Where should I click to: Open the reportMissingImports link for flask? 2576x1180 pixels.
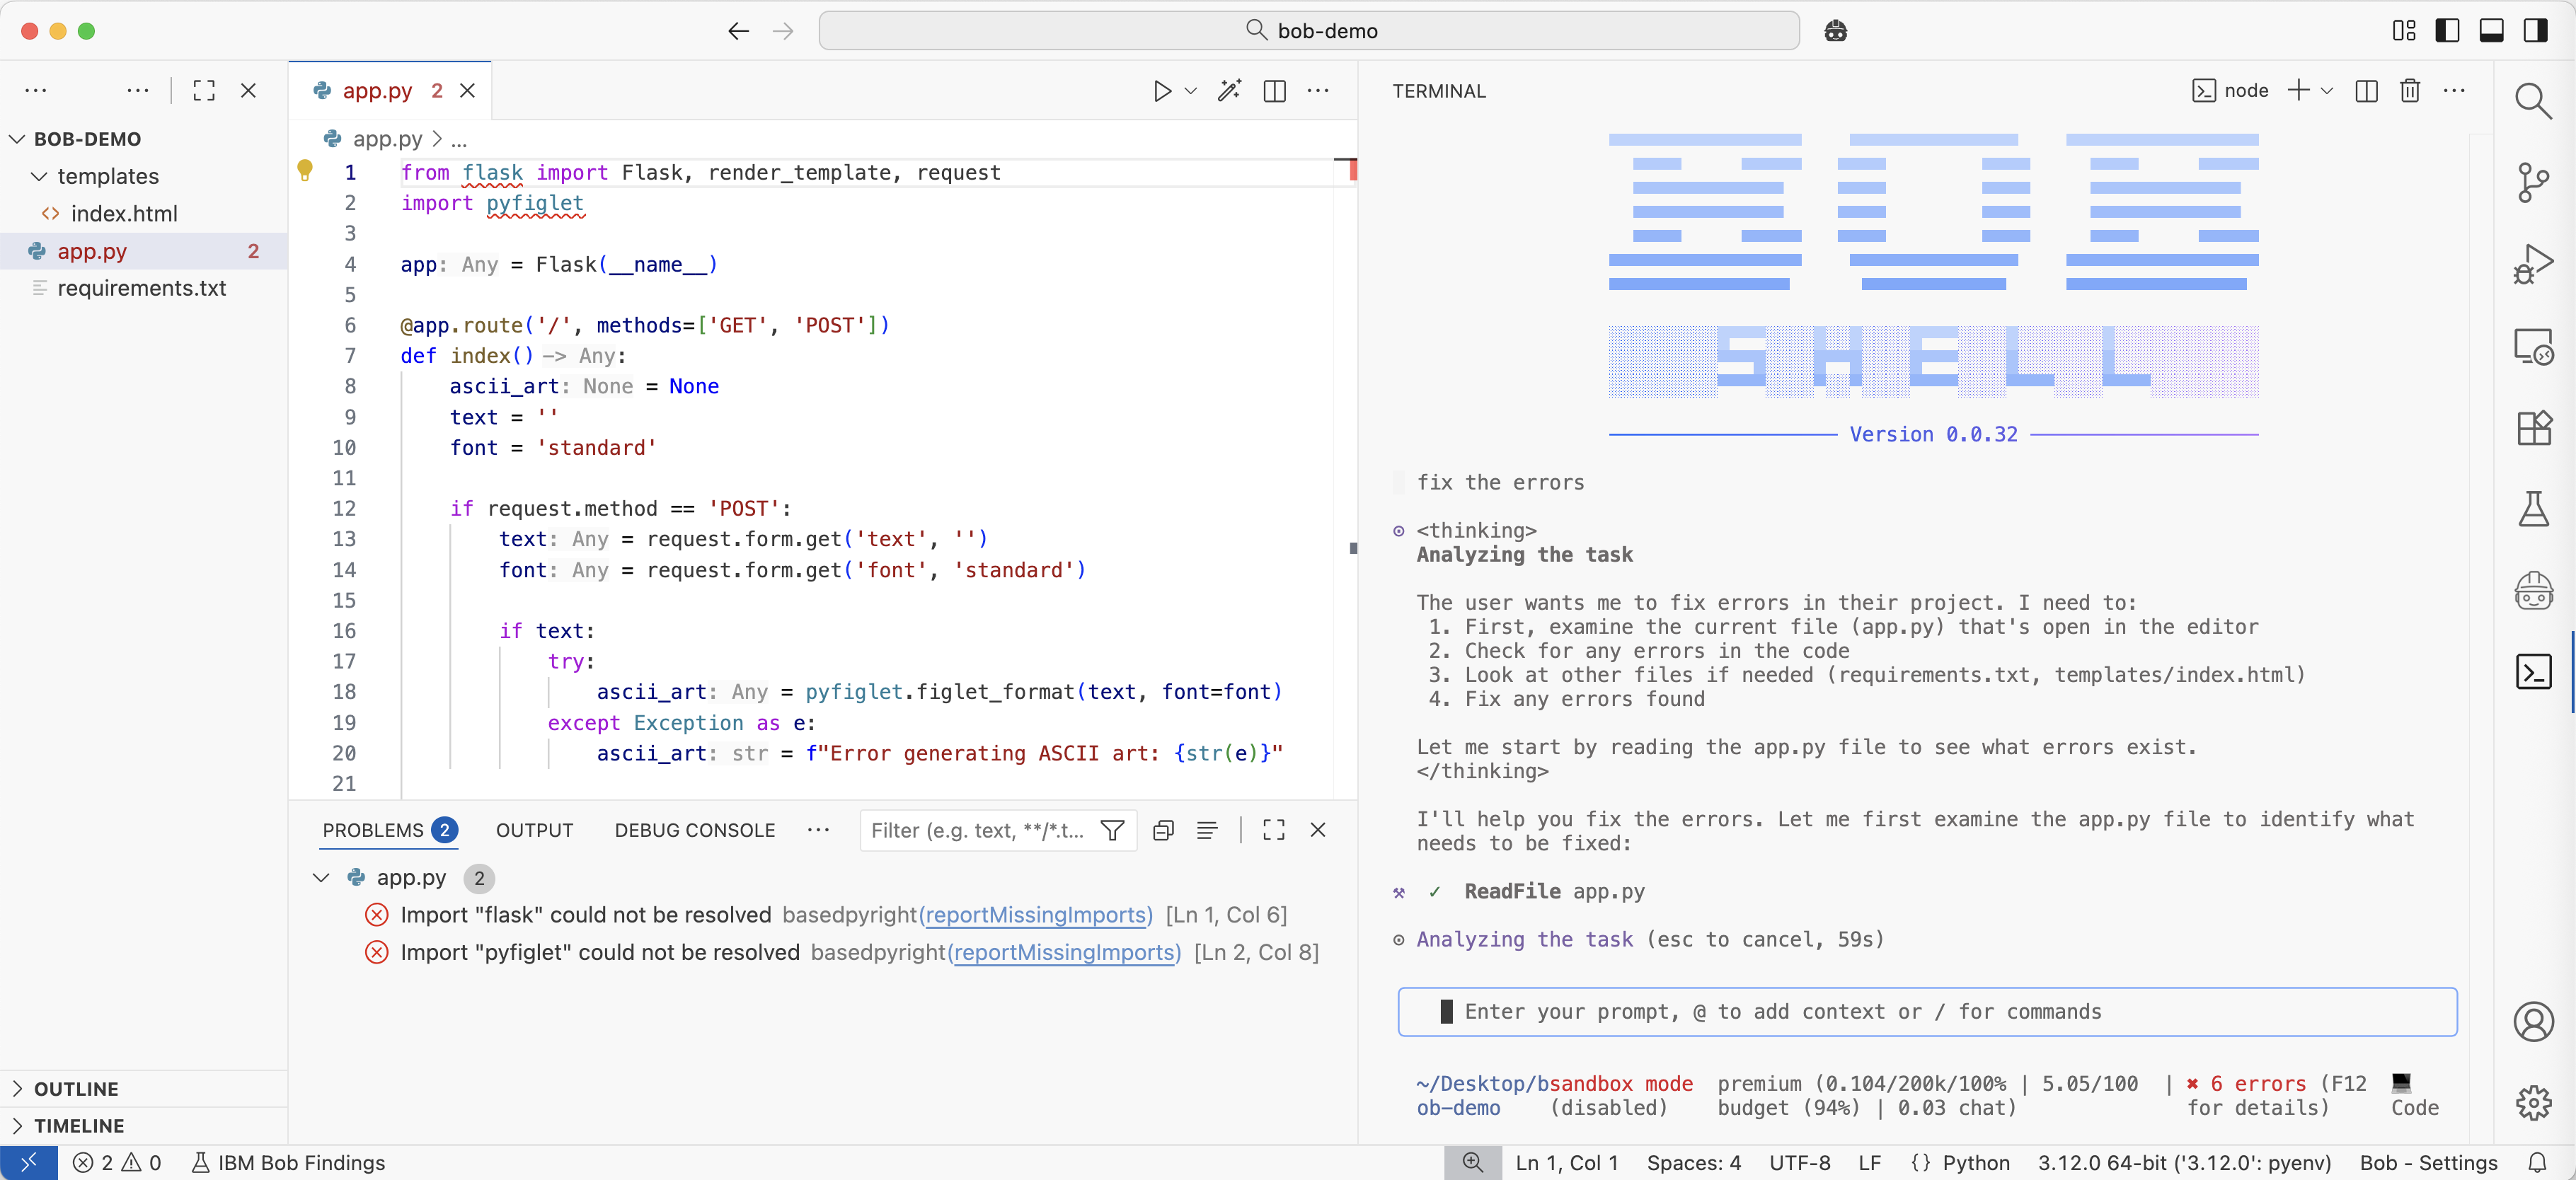[x=1035, y=915]
